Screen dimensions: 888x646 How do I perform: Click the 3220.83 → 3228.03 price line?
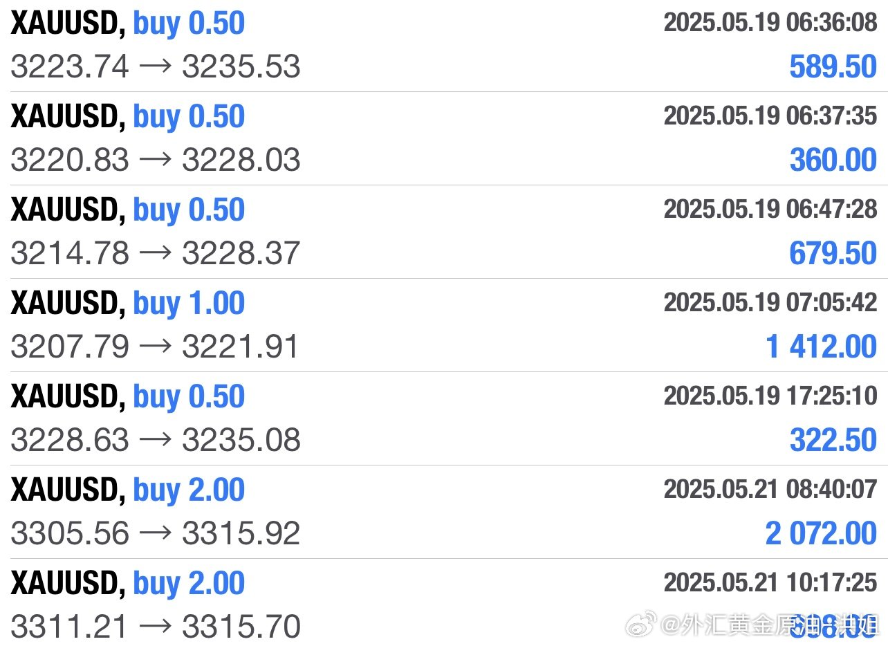156,160
